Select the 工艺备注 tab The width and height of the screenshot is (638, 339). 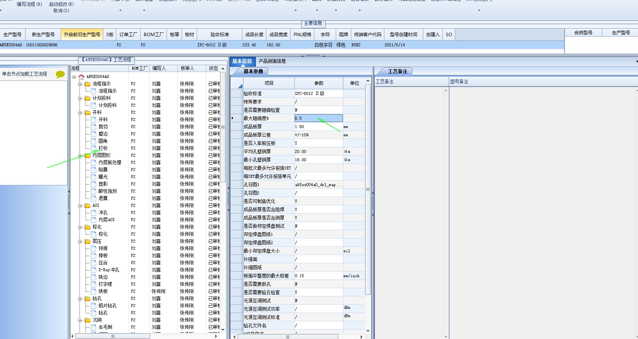pyautogui.click(x=398, y=71)
